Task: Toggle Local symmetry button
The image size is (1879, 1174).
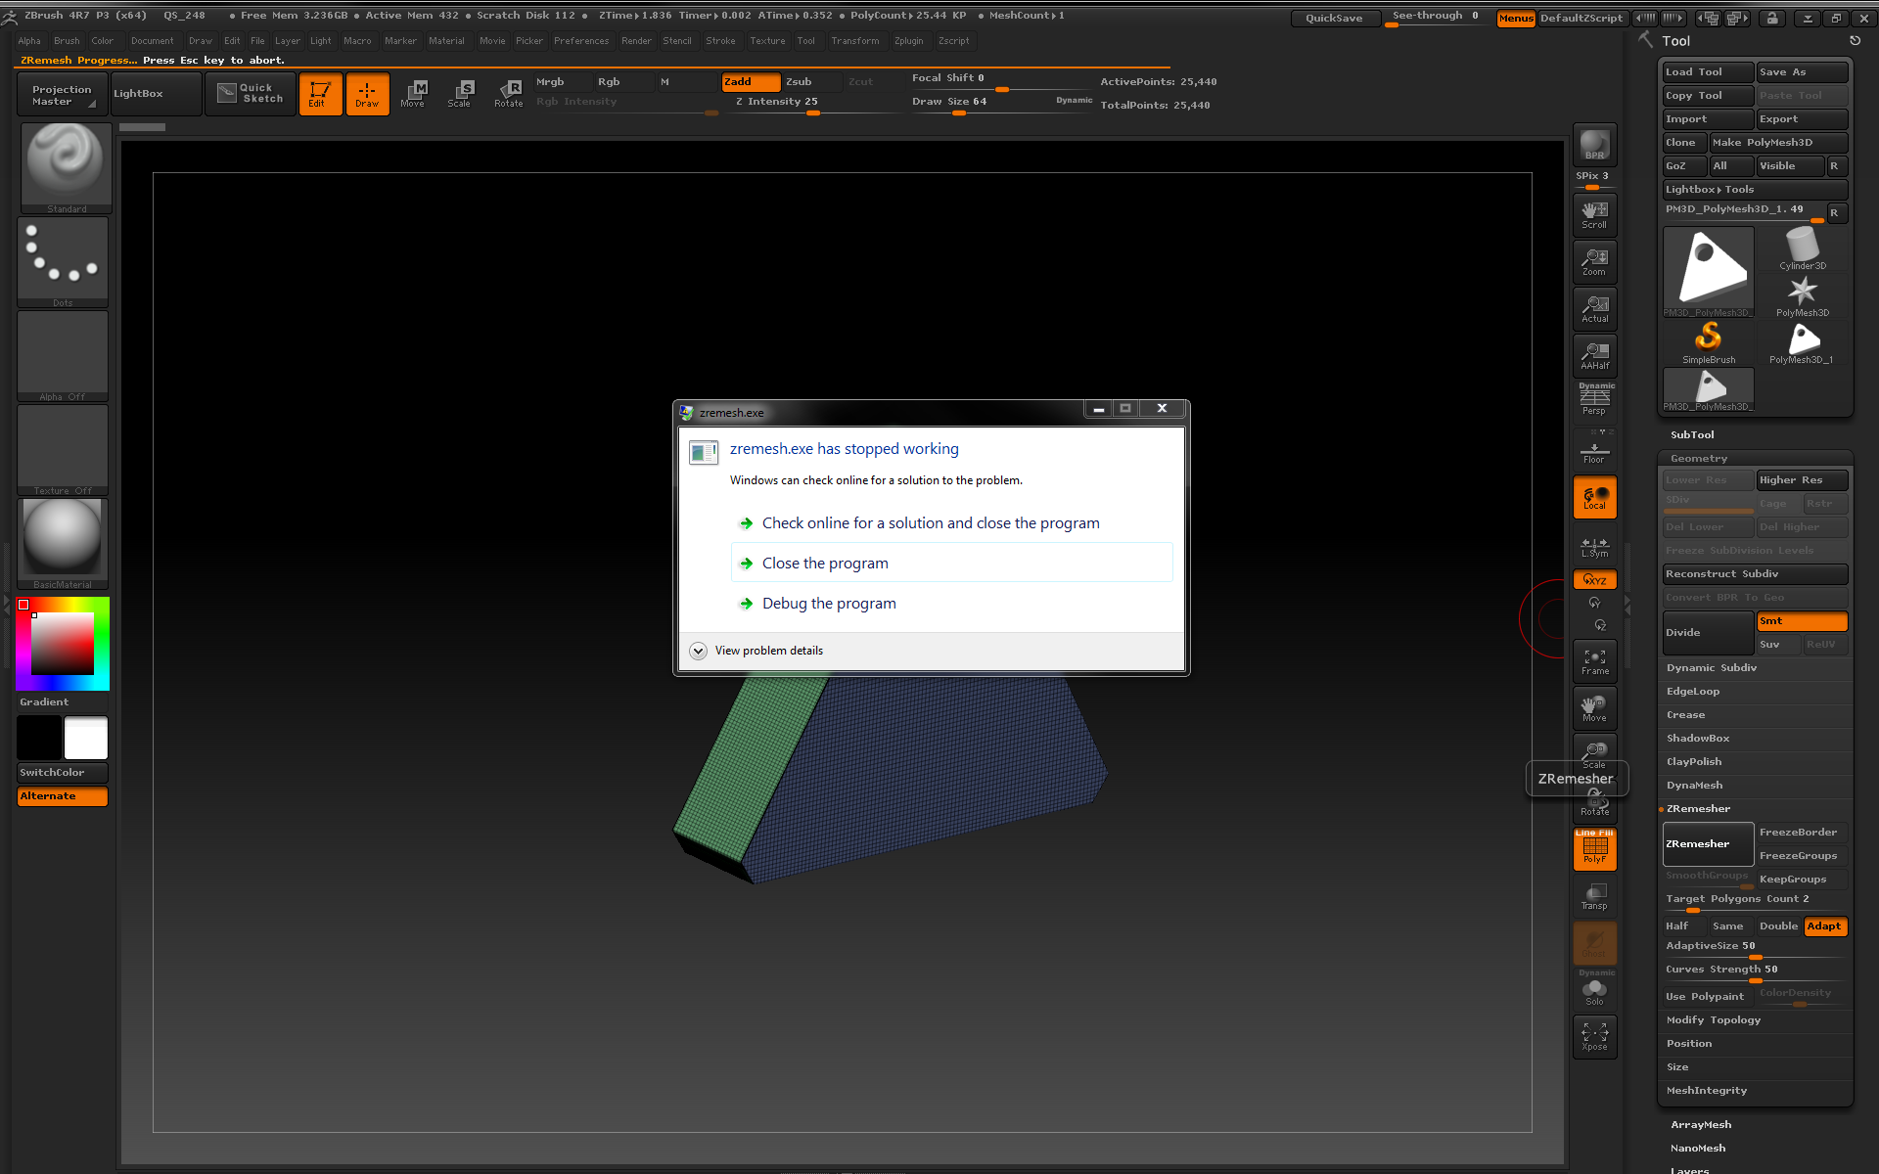Action: (x=1594, y=497)
